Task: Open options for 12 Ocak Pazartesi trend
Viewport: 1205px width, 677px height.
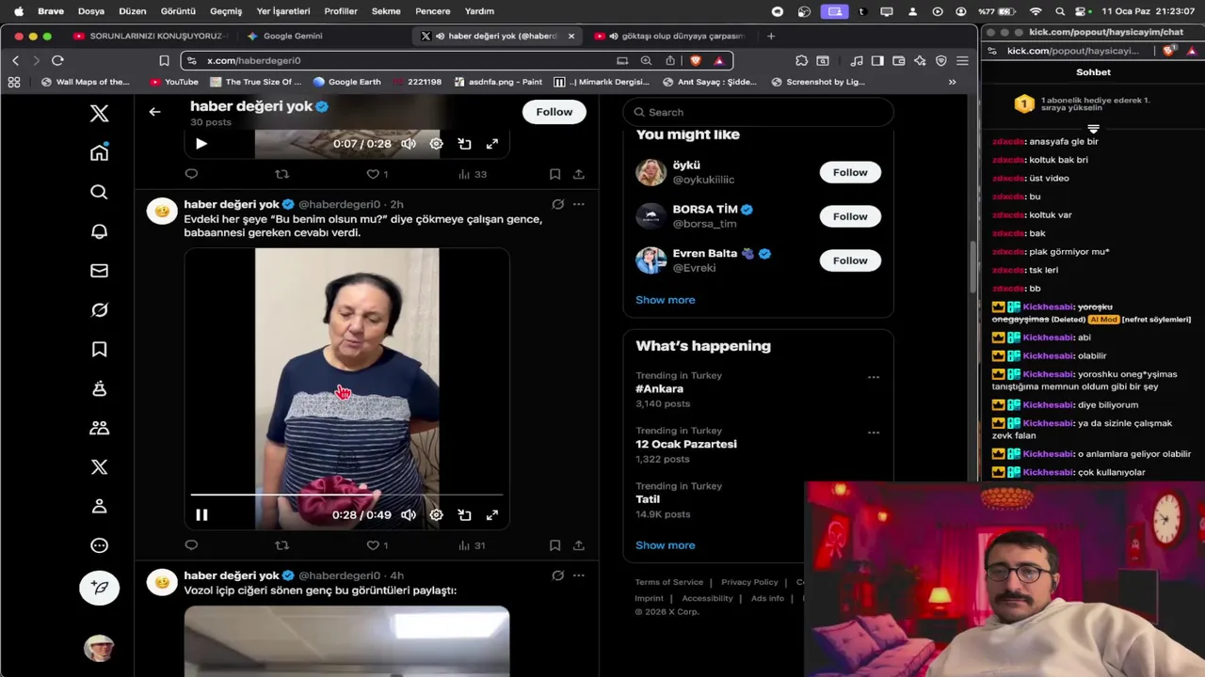Action: [x=874, y=433]
